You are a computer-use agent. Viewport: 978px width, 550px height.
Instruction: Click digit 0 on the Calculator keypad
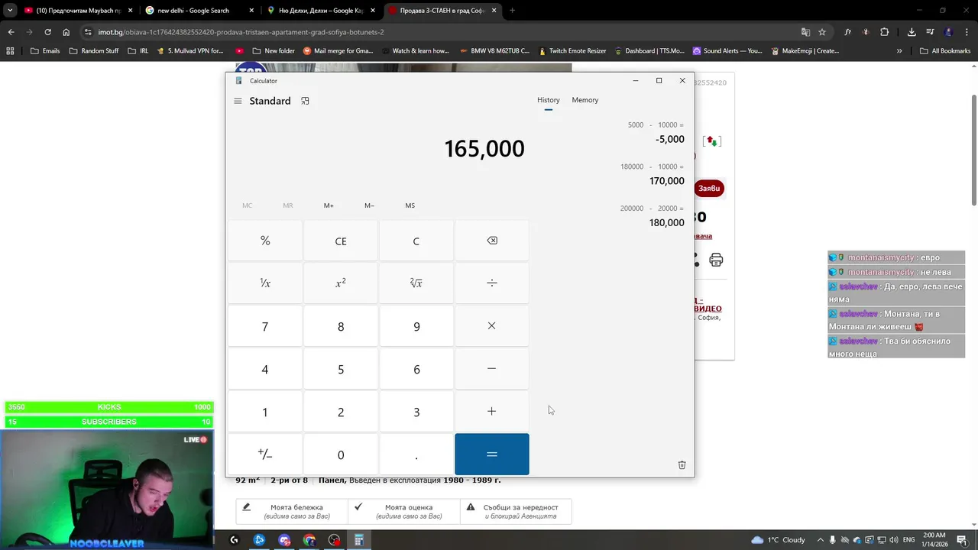[x=341, y=455]
